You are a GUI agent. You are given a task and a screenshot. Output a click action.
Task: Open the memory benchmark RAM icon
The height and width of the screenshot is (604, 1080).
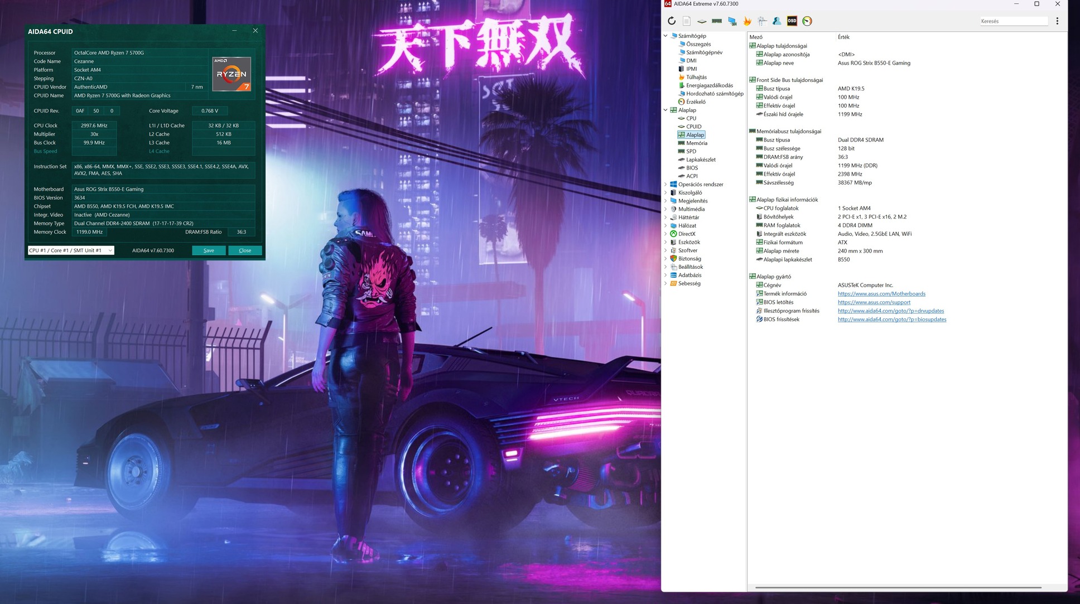(x=717, y=21)
